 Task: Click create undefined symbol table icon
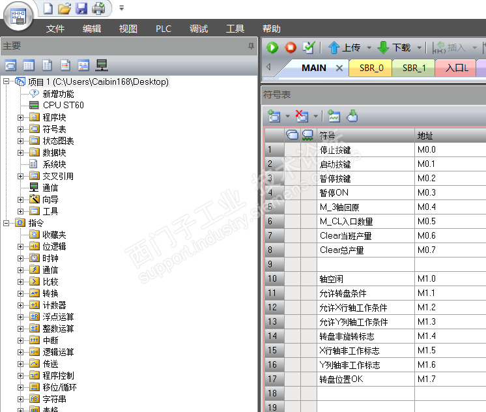click(x=334, y=116)
